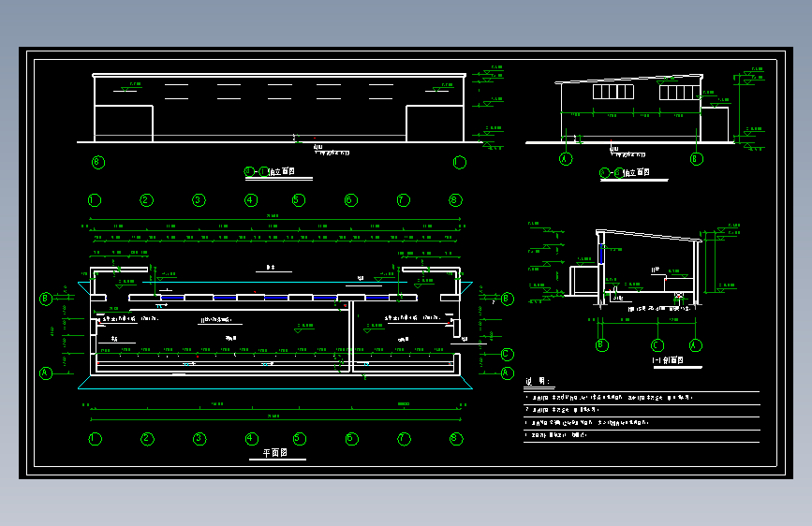Select blue window in section drawing wall
The height and width of the screenshot is (526, 812).
coord(602,254)
